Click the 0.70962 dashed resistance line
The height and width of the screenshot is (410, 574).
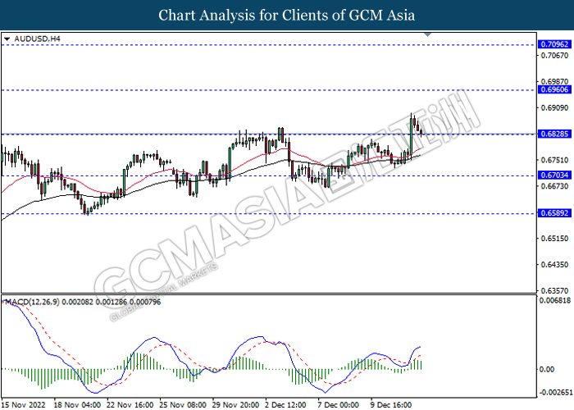(269, 45)
